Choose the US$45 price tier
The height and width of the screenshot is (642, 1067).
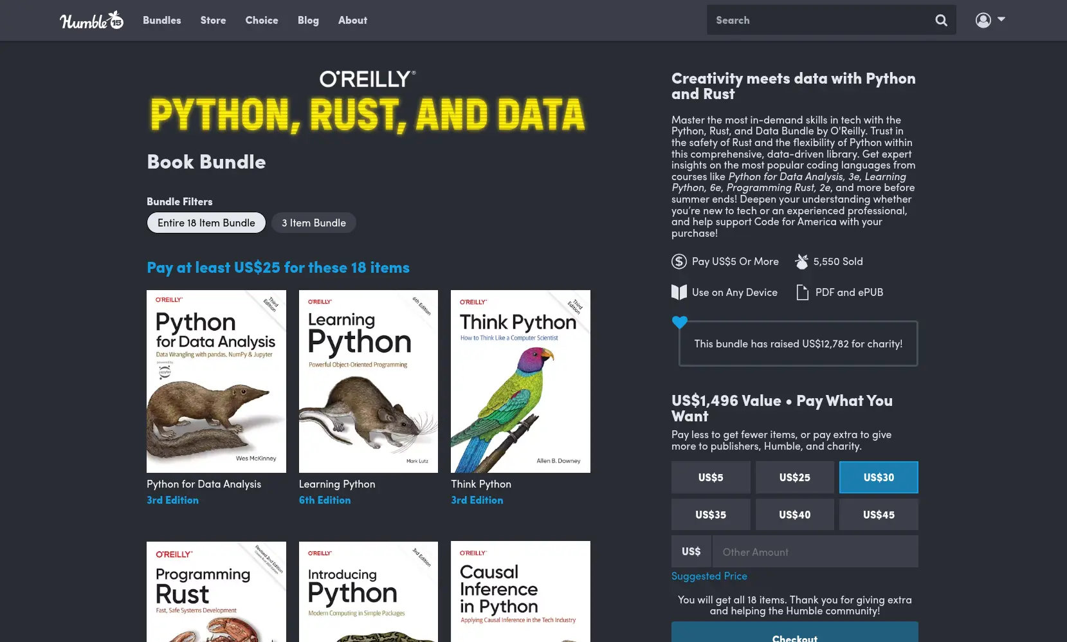[x=879, y=515]
